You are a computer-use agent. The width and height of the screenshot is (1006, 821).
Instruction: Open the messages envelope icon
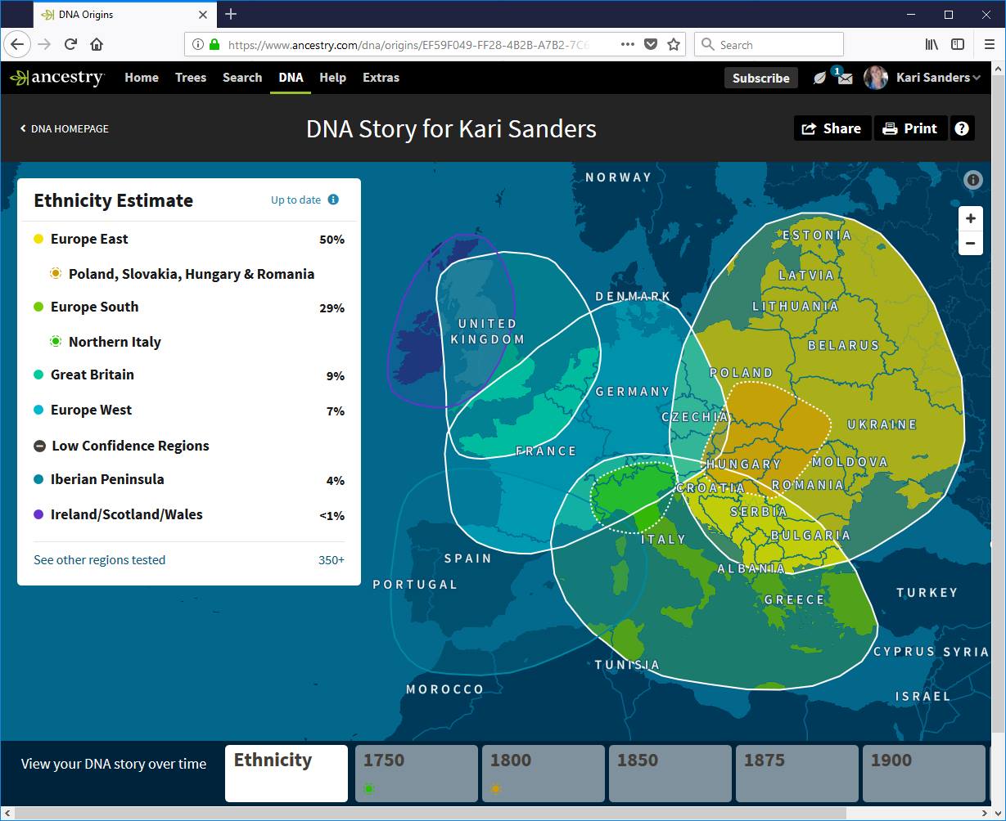pos(845,79)
